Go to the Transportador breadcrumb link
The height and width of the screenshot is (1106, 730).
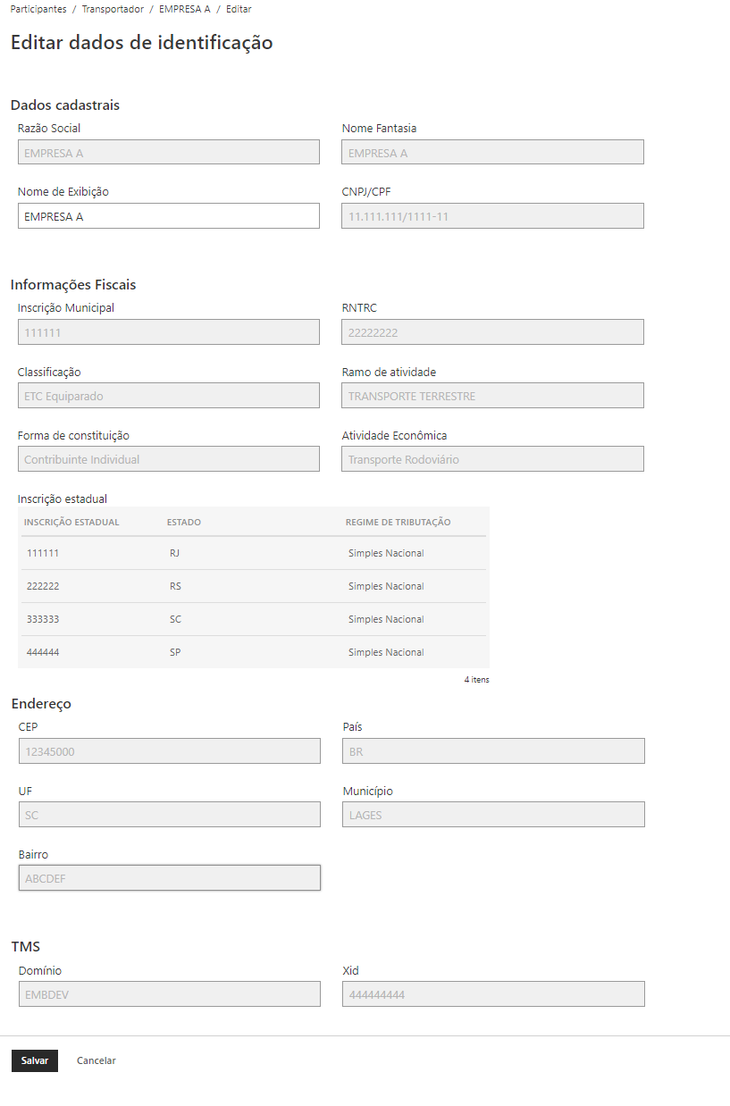tap(113, 9)
